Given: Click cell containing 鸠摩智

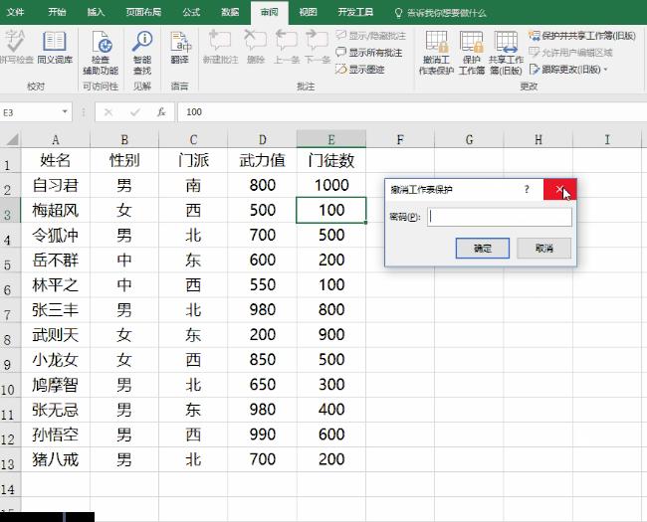Looking at the screenshot, I should (x=56, y=385).
